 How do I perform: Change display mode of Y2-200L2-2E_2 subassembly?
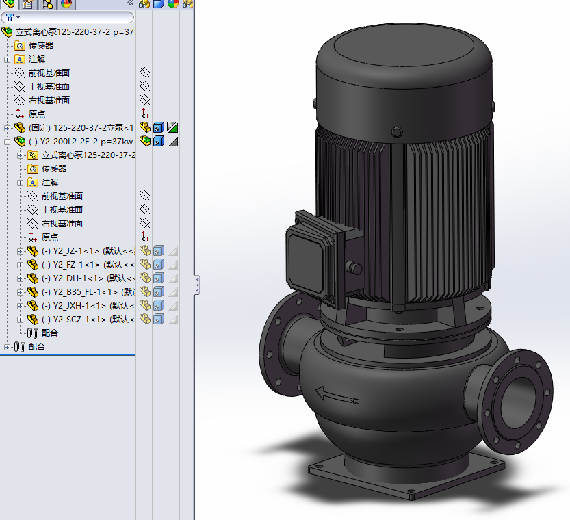(159, 141)
